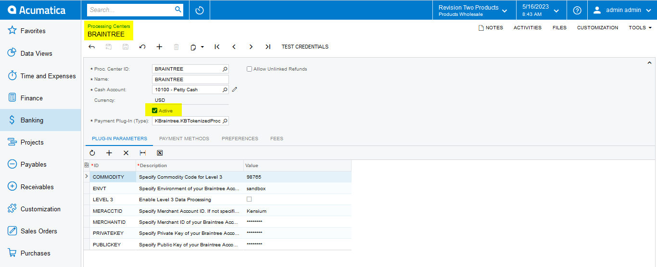This screenshot has height=267, width=657.
Task: Add a new record with plus icon
Action: point(159,47)
